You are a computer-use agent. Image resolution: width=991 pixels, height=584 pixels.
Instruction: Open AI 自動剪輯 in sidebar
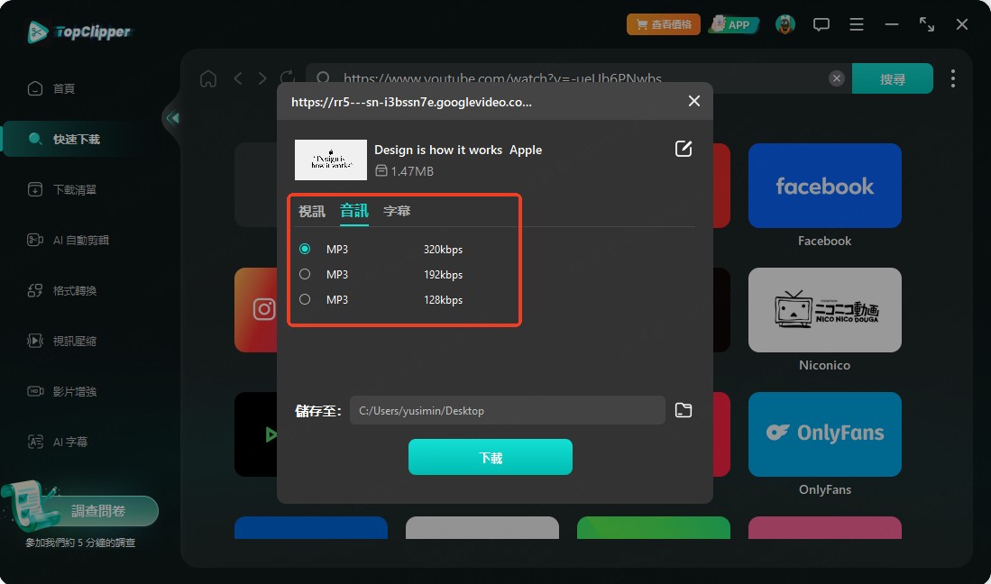(x=69, y=240)
